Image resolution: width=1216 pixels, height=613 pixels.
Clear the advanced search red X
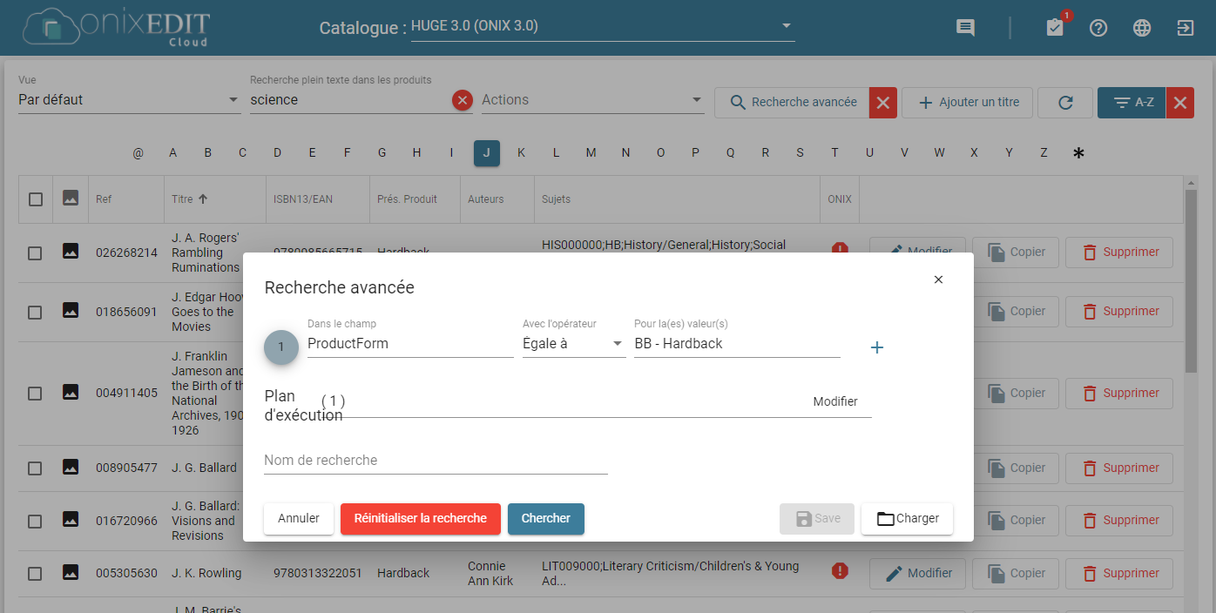point(883,103)
